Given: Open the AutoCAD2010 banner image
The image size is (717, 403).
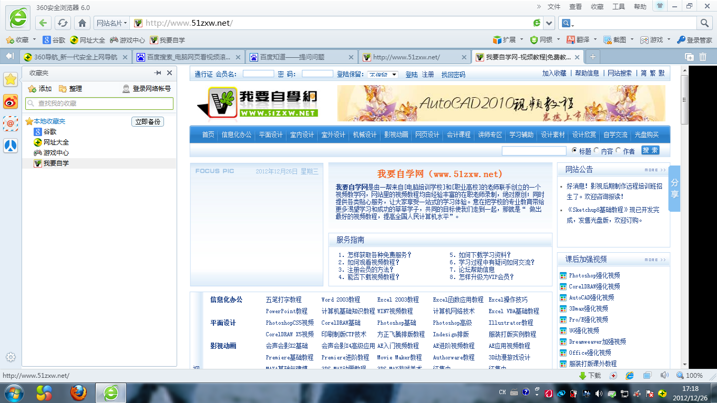Looking at the screenshot, I should point(501,103).
